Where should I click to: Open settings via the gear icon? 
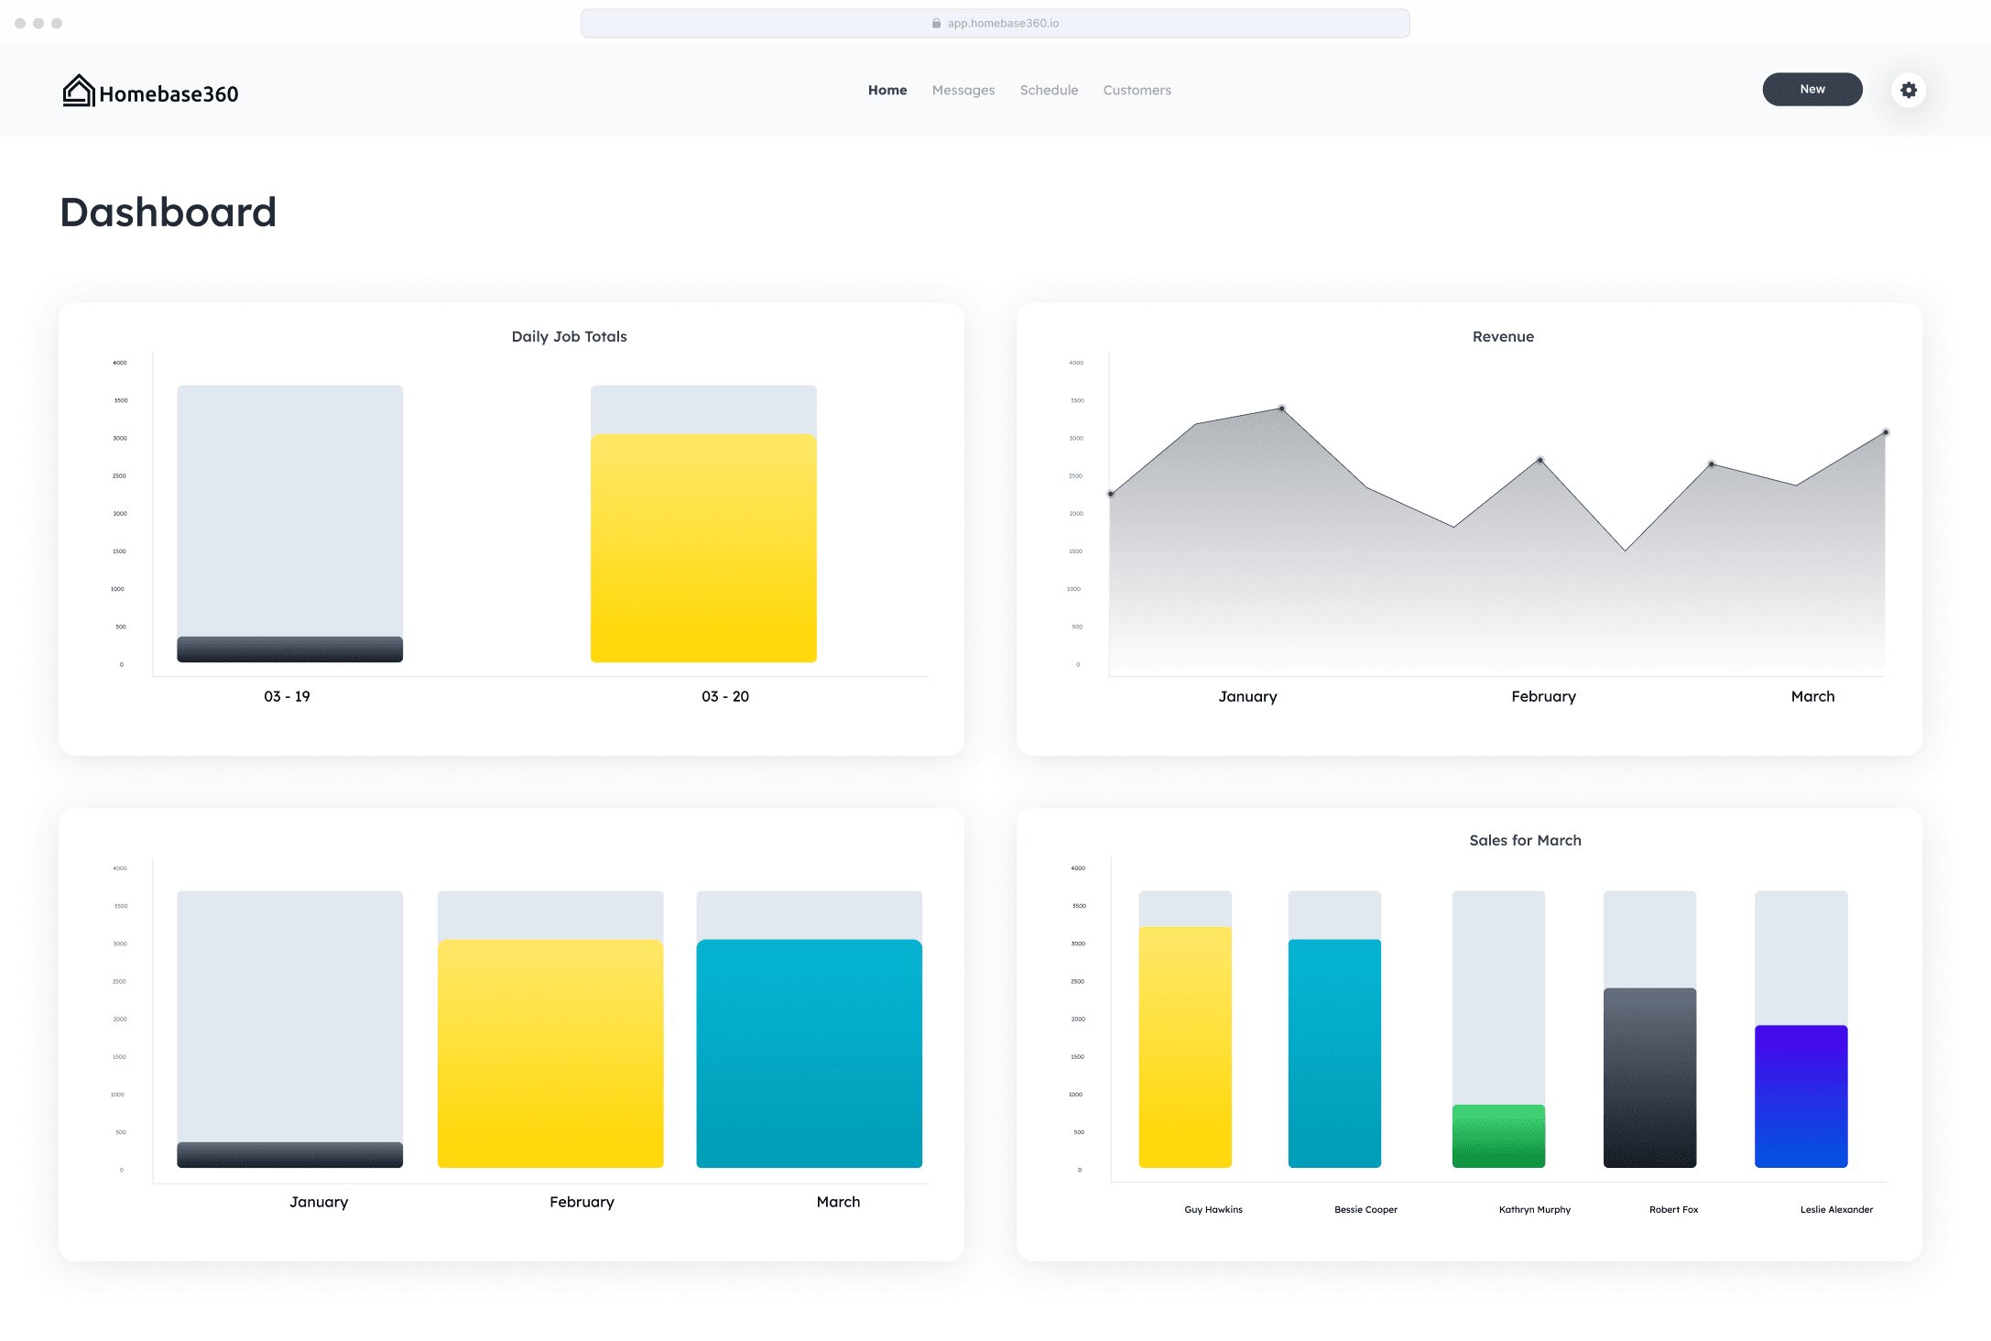pyautogui.click(x=1909, y=90)
